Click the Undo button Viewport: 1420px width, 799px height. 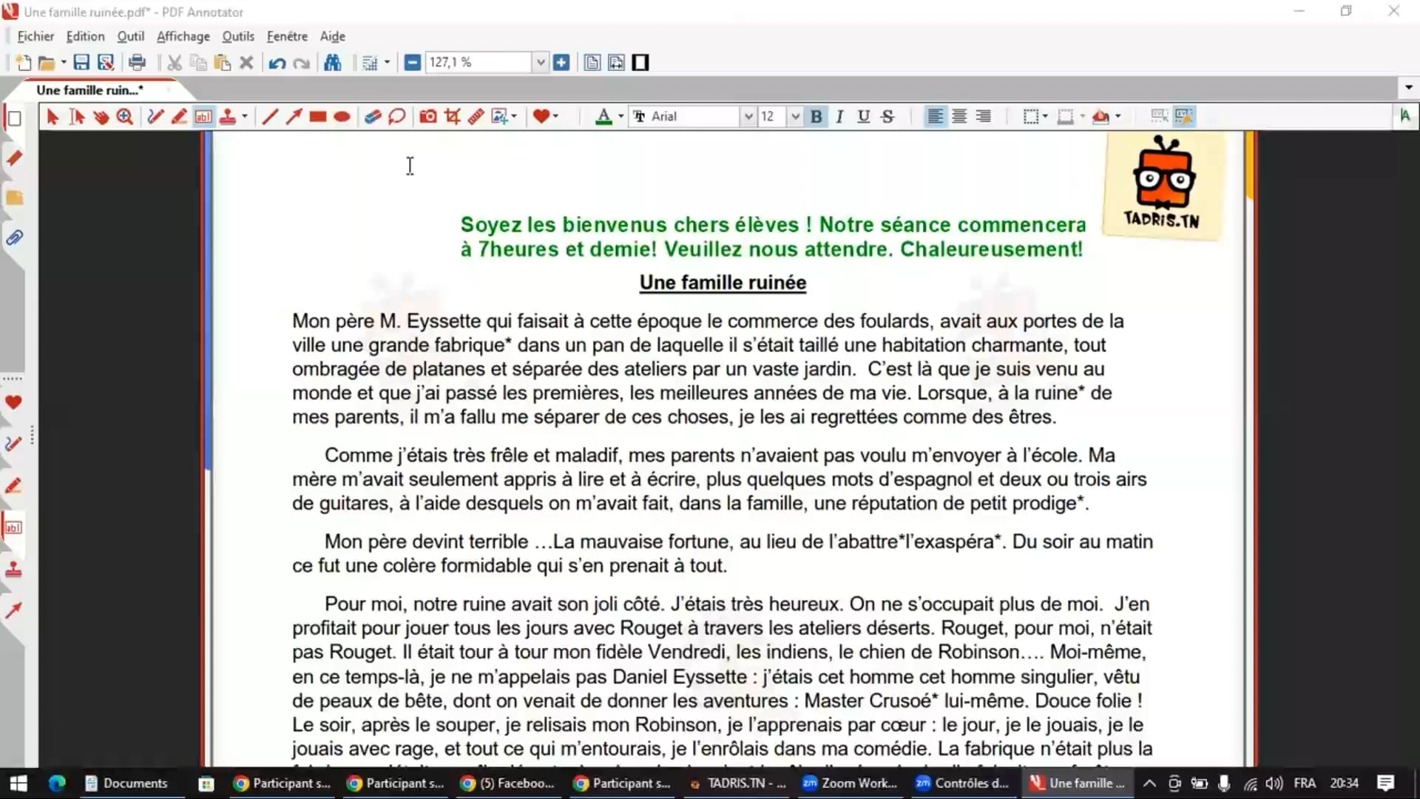(x=277, y=63)
